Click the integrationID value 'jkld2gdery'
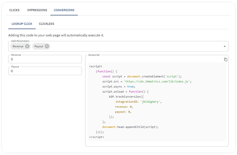This screenshot has width=237, height=155. pyautogui.click(x=151, y=102)
